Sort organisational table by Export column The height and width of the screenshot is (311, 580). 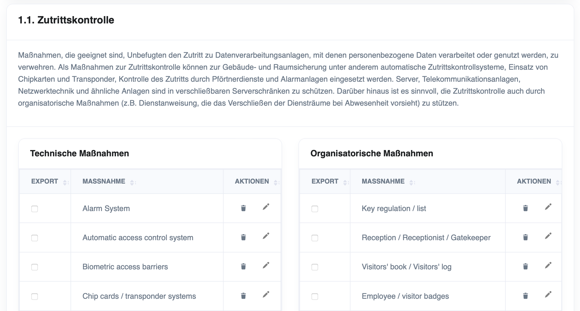coord(325,181)
